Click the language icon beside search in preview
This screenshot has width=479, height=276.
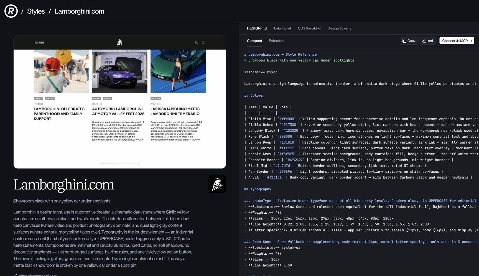tap(197, 43)
